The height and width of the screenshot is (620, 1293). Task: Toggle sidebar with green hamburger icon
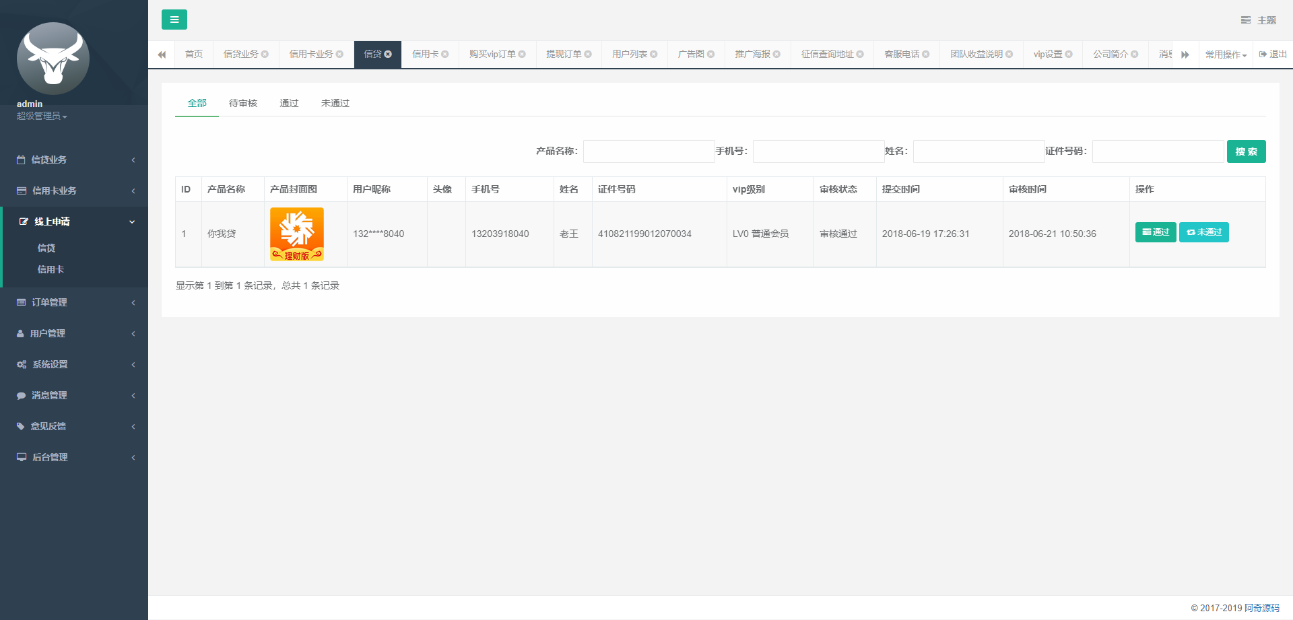[174, 20]
